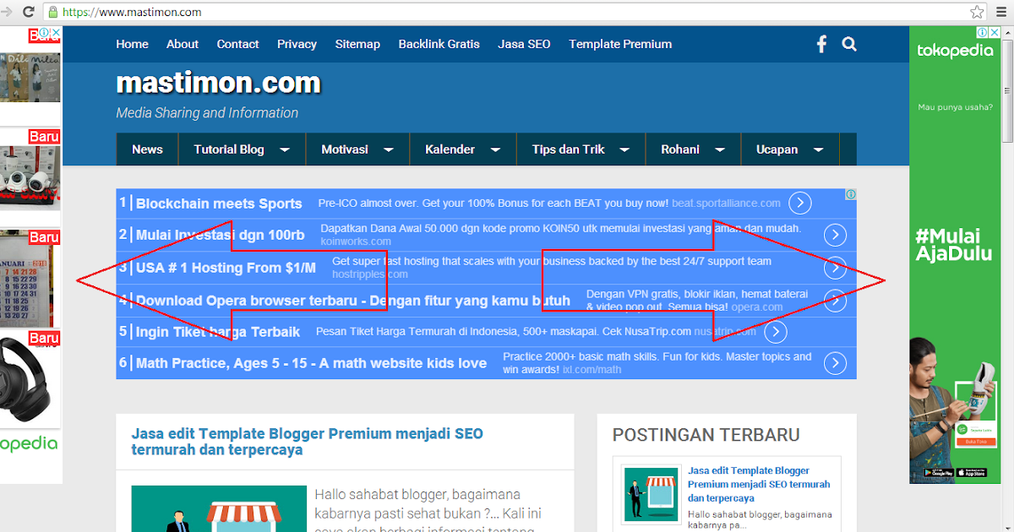Bookmark this page with the star icon

coord(977,12)
